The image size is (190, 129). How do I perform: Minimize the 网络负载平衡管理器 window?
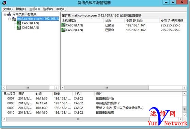(x=166, y=2)
